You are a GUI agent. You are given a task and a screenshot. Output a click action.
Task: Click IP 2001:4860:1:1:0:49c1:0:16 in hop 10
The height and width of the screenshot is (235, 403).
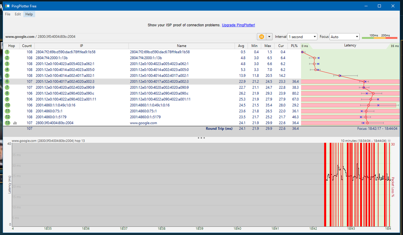click(x=55, y=105)
